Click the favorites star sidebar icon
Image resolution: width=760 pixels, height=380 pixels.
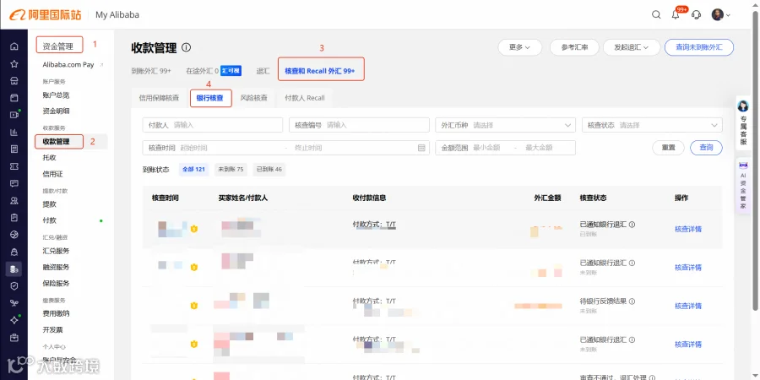point(14,63)
